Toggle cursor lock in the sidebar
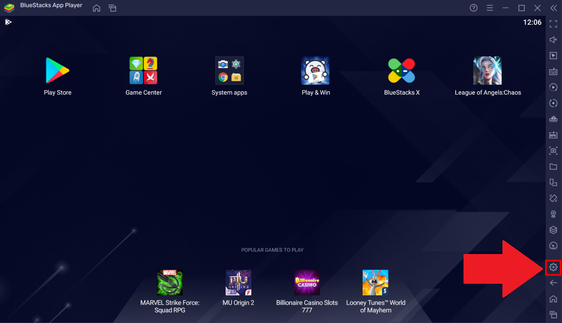Screen dimensions: 562x323 553,55
